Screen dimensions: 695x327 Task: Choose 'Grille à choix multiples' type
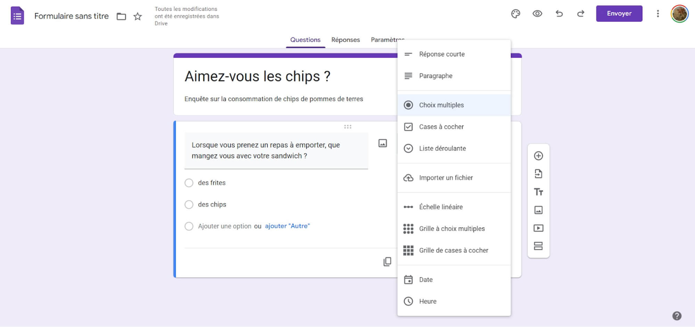coord(452,228)
